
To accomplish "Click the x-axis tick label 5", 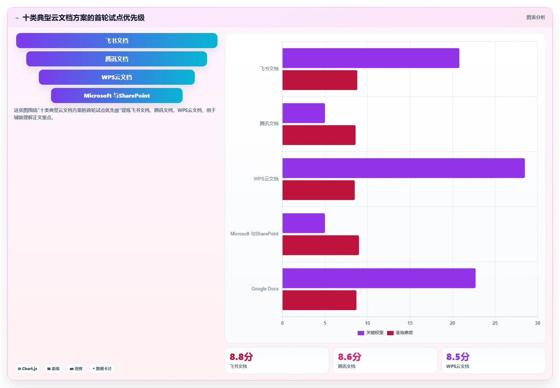I will point(325,323).
